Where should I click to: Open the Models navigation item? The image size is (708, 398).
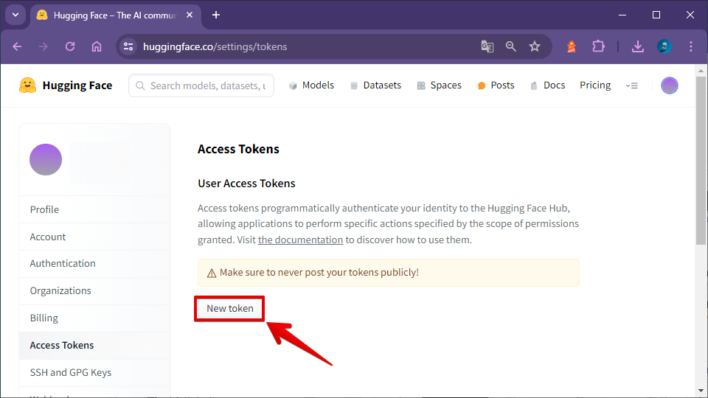tap(311, 85)
